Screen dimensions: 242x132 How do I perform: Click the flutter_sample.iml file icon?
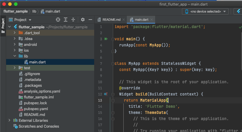tap(21, 97)
